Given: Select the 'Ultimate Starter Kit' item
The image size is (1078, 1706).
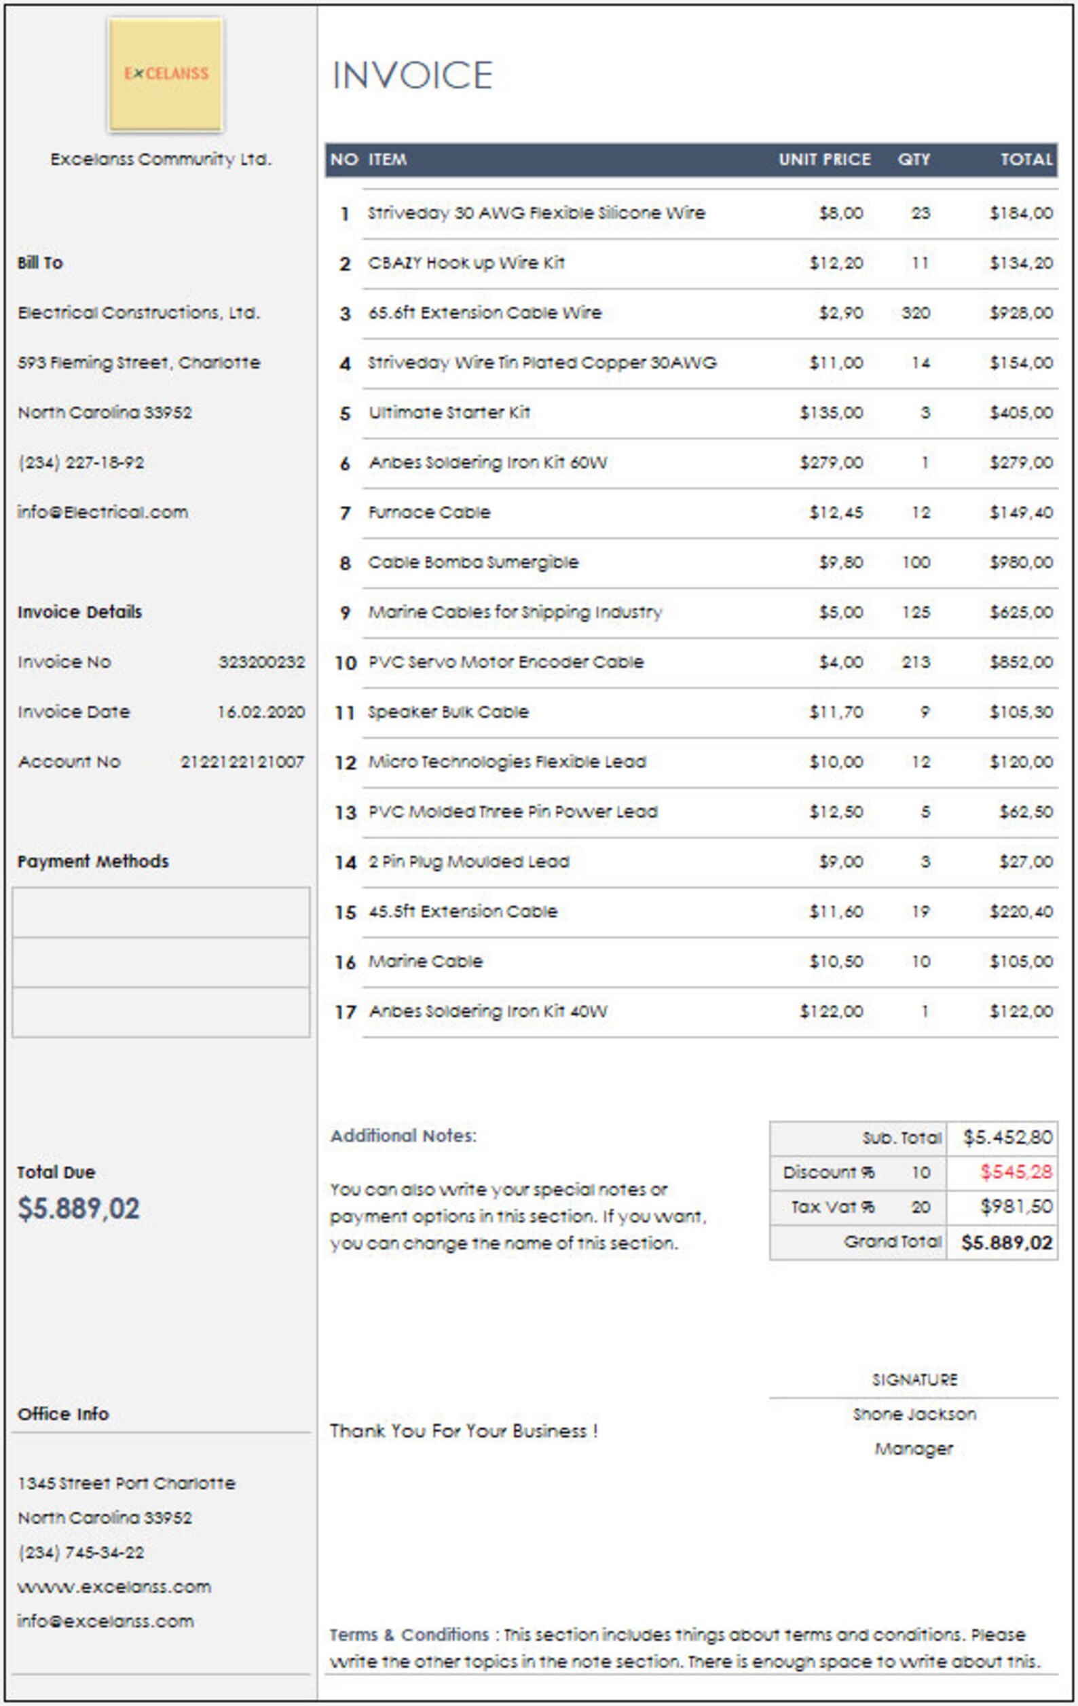Looking at the screenshot, I should pos(449,412).
